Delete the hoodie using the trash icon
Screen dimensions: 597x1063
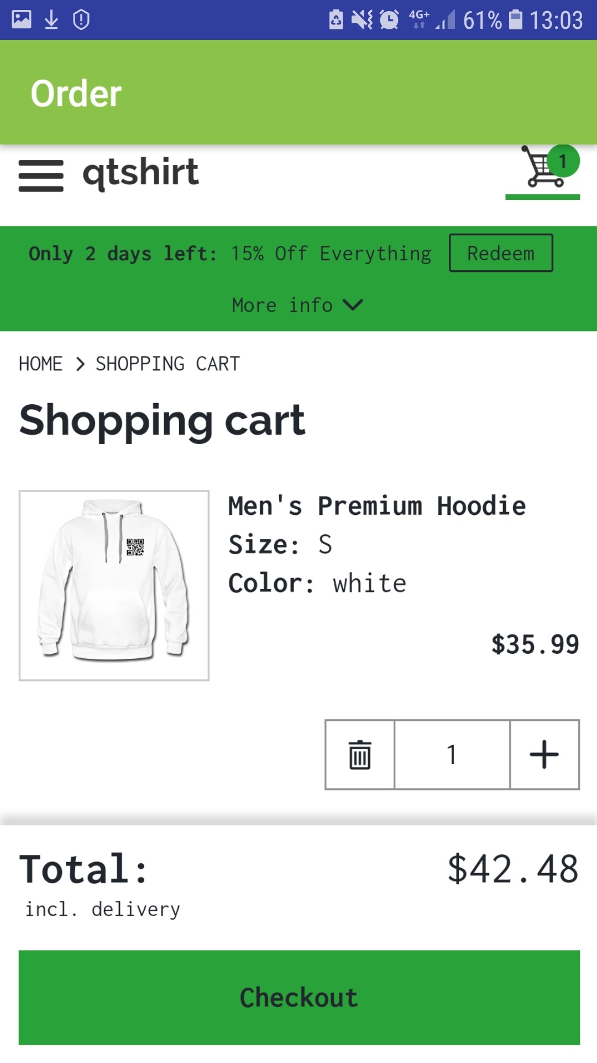click(359, 753)
